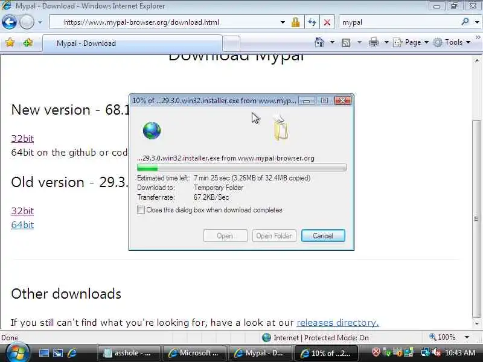Viewport: 483px width, 362px height.
Task: Click the scrollbar up arrow
Action: pyautogui.click(x=477, y=60)
